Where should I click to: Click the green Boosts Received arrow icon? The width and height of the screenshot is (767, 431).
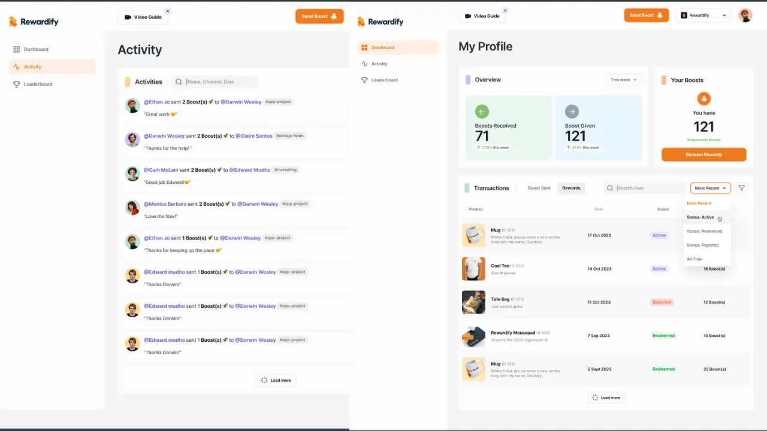click(482, 111)
